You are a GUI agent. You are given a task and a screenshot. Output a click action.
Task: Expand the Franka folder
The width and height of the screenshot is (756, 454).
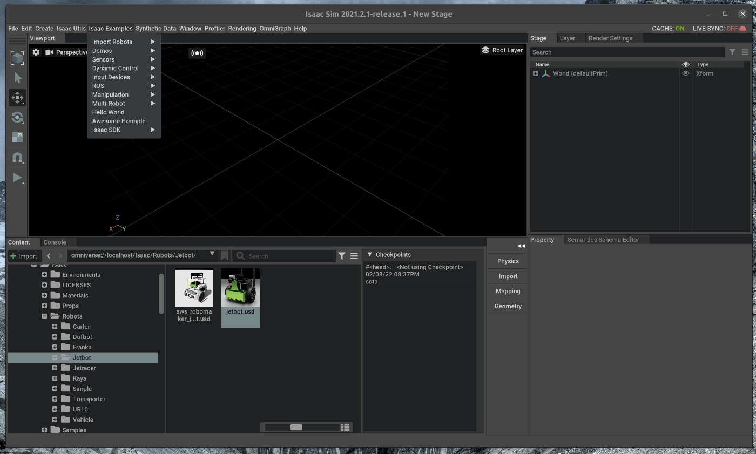55,347
